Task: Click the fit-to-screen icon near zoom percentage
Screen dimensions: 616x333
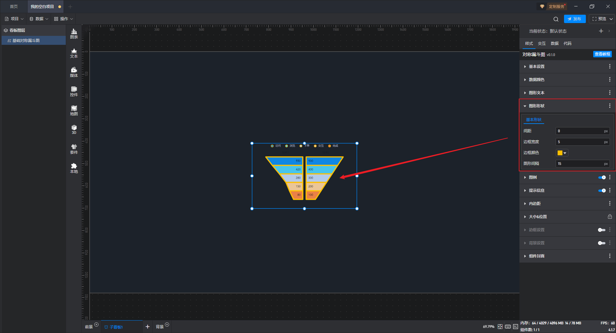Action: pyautogui.click(x=500, y=327)
